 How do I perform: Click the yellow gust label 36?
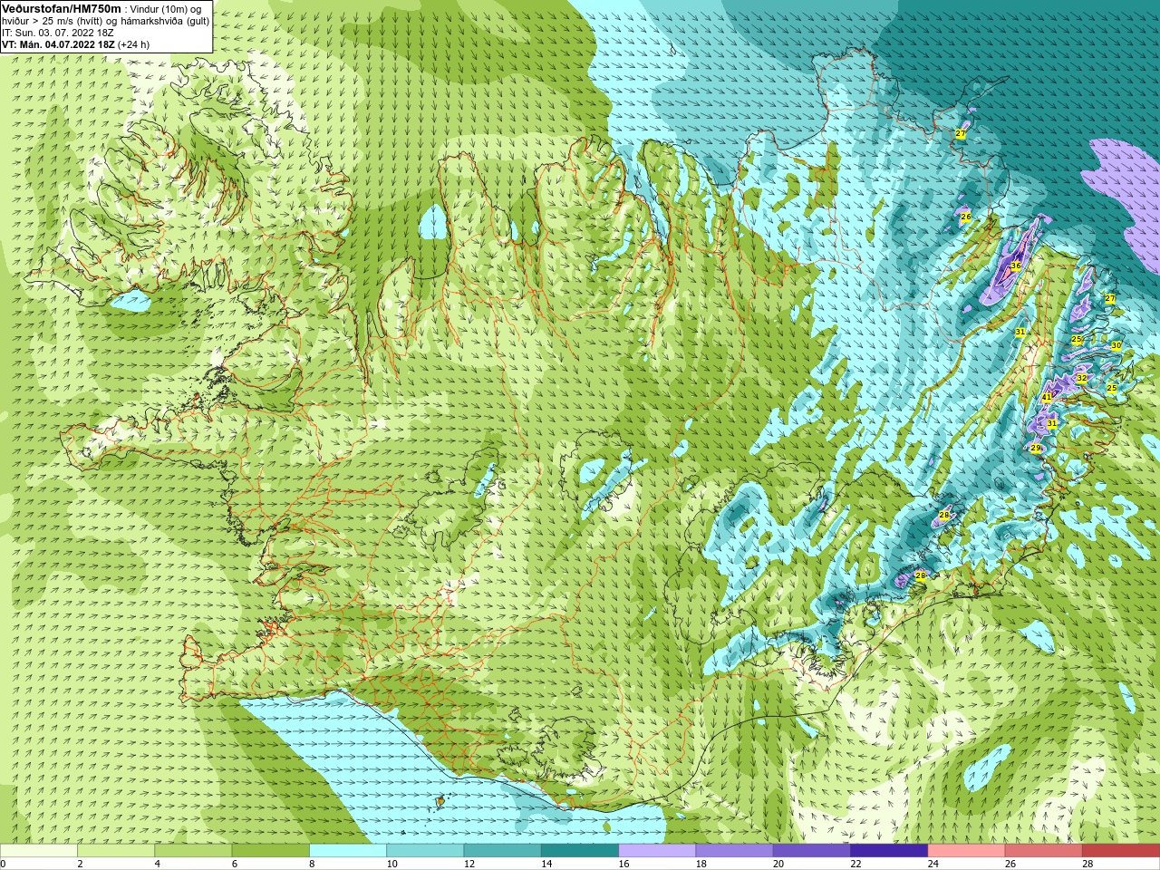coord(1016,266)
